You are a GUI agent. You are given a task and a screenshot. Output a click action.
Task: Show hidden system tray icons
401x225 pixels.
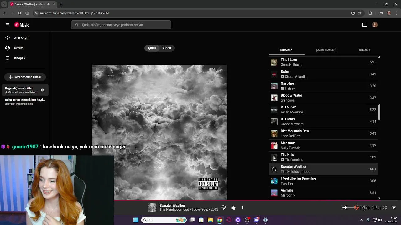(x=362, y=220)
